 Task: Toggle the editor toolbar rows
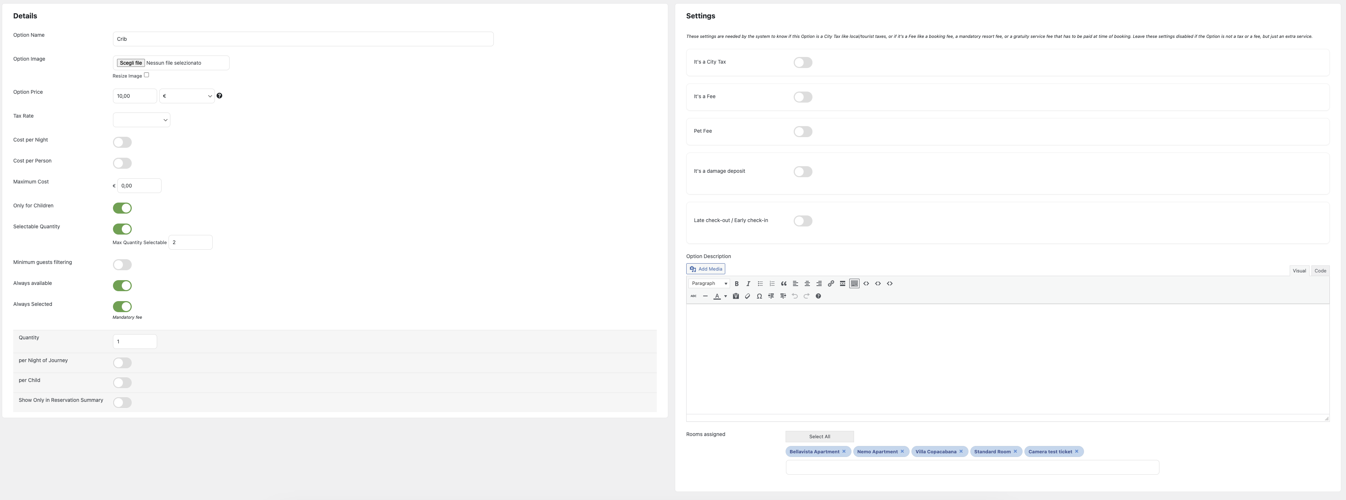854,283
